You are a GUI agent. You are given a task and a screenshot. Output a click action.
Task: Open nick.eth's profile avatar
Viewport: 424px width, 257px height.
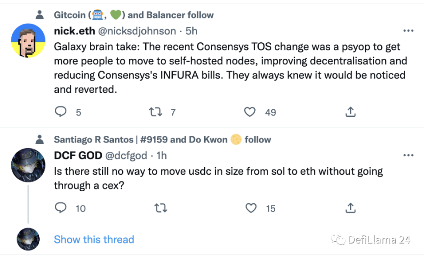pos(28,41)
